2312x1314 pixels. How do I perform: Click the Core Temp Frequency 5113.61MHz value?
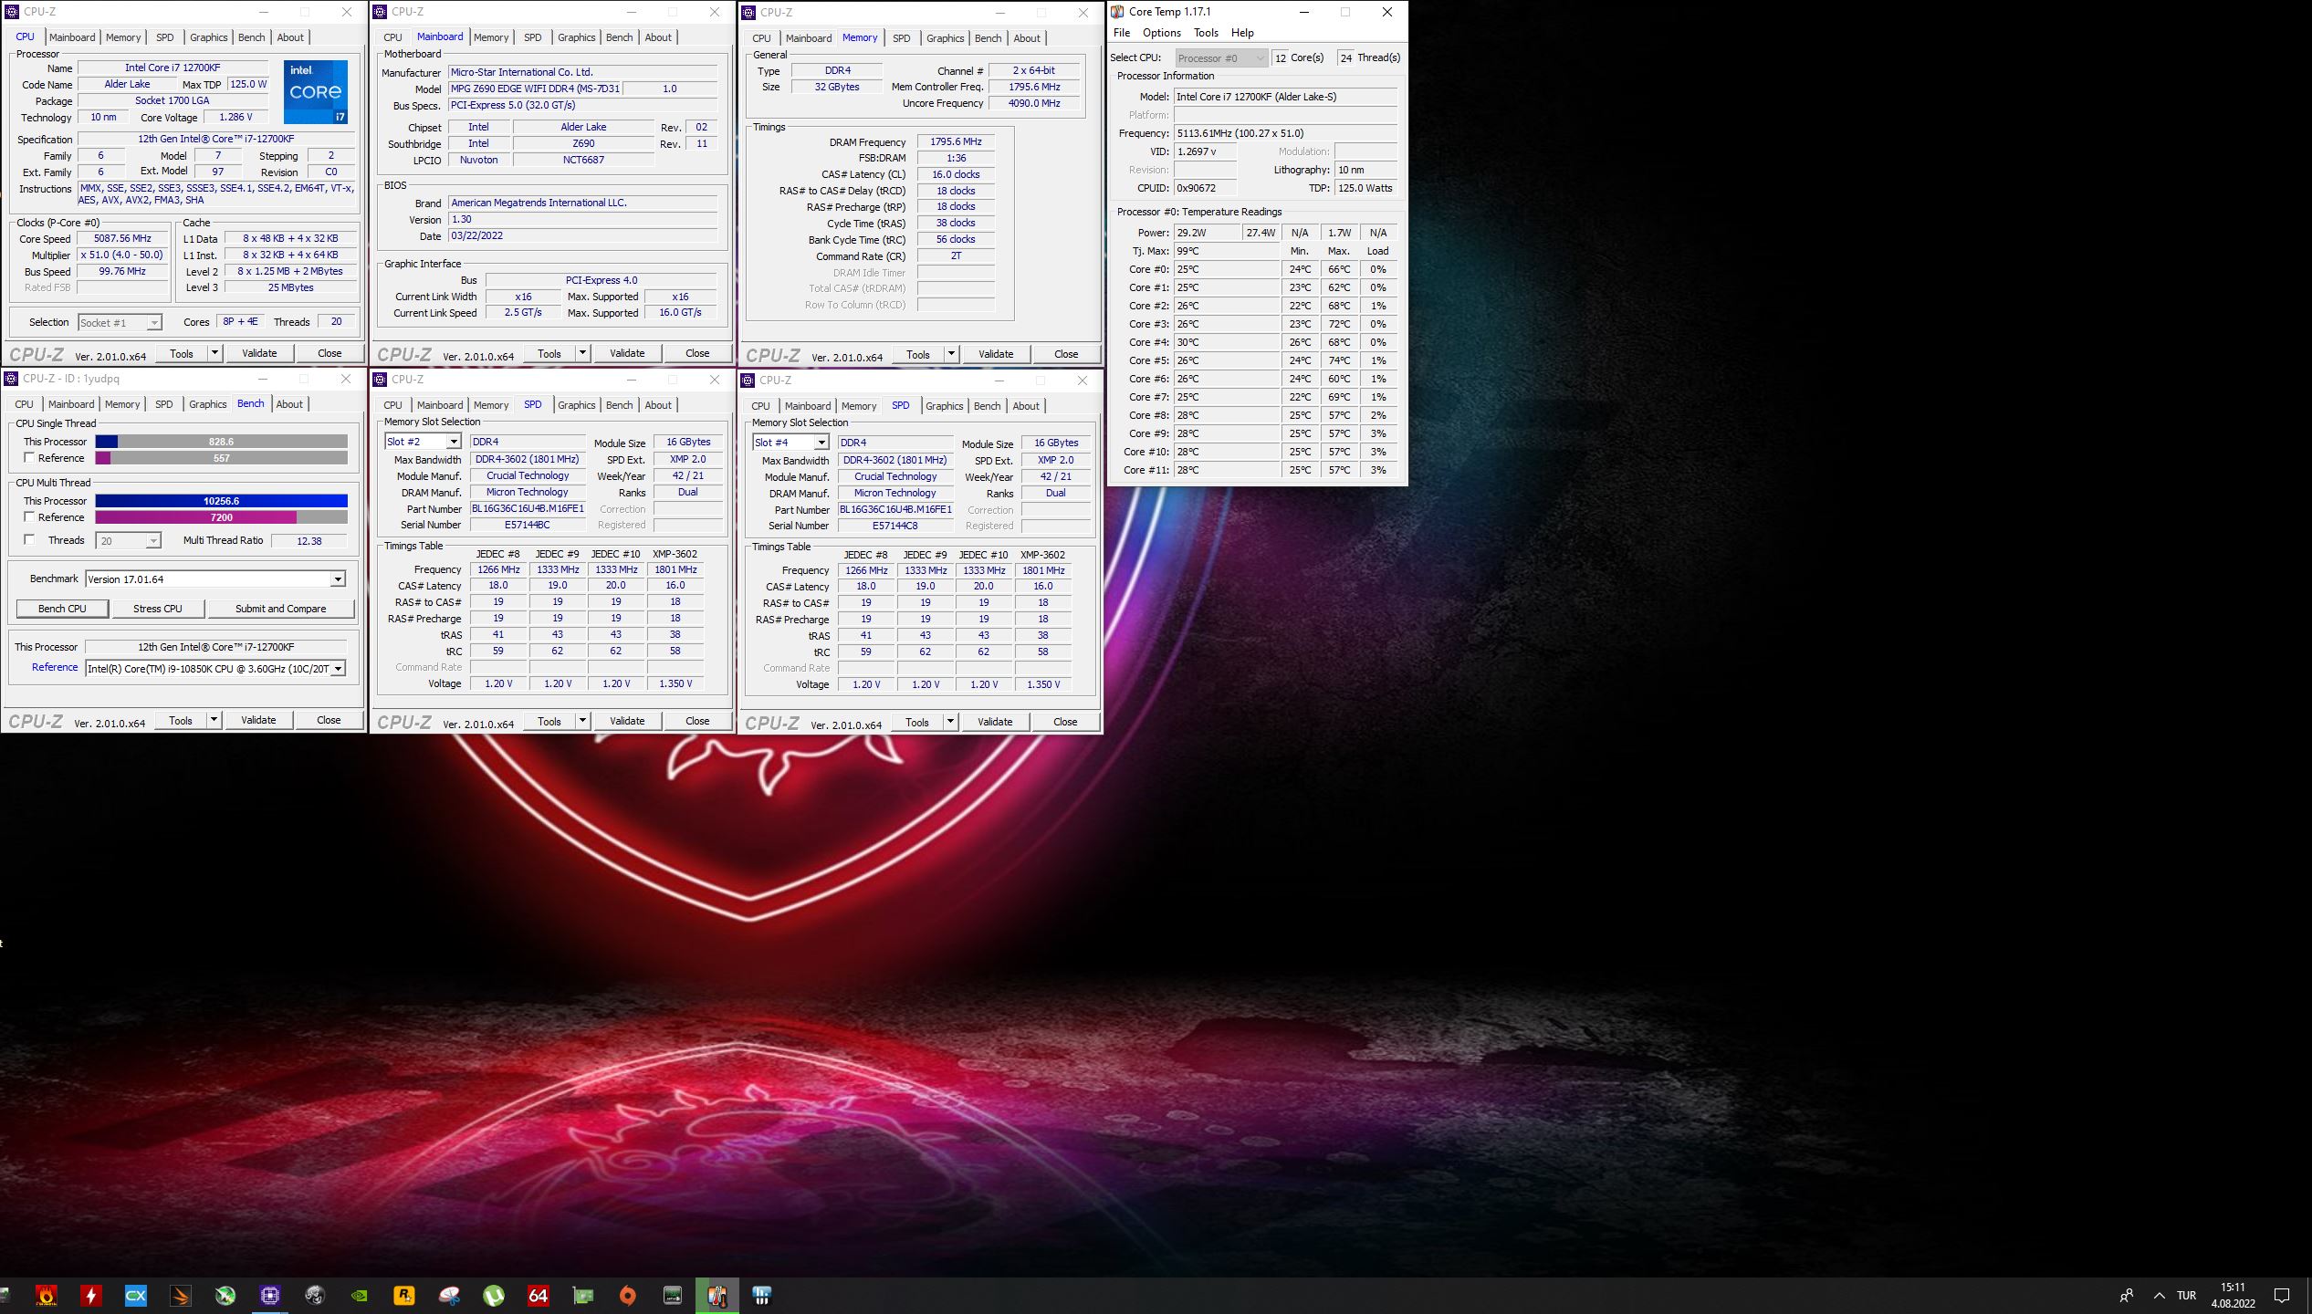[x=1285, y=133]
